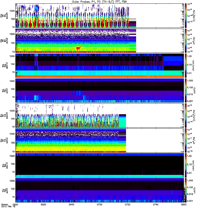The width and height of the screenshot is (199, 212).
Task: Click the 0800 time tick label
Action: [184, 204]
